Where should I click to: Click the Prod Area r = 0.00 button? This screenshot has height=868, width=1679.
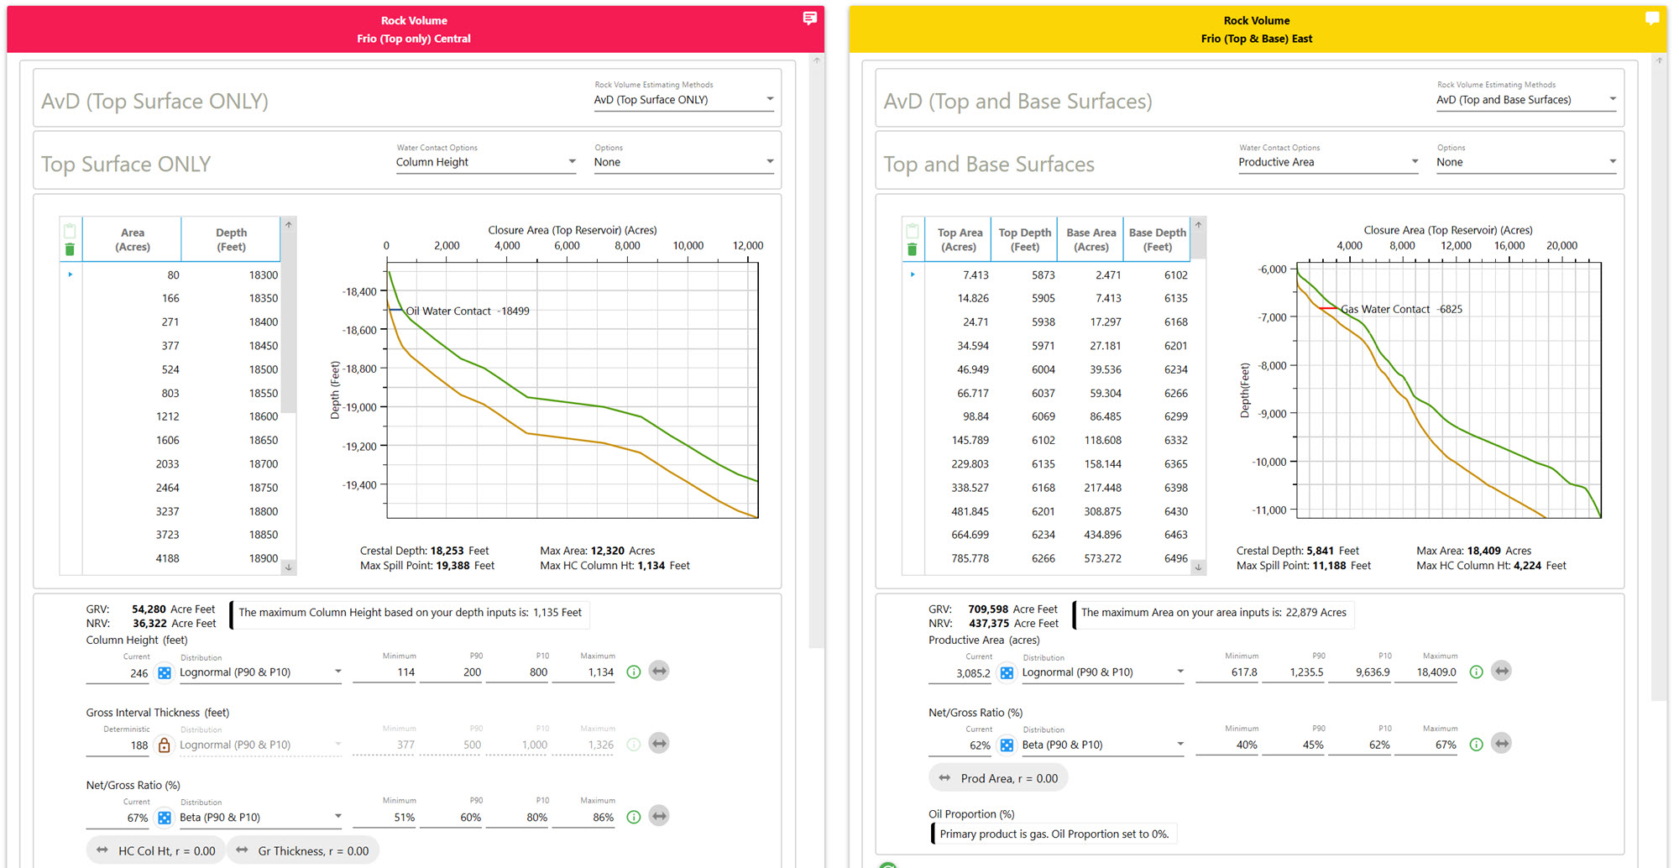[x=998, y=778]
